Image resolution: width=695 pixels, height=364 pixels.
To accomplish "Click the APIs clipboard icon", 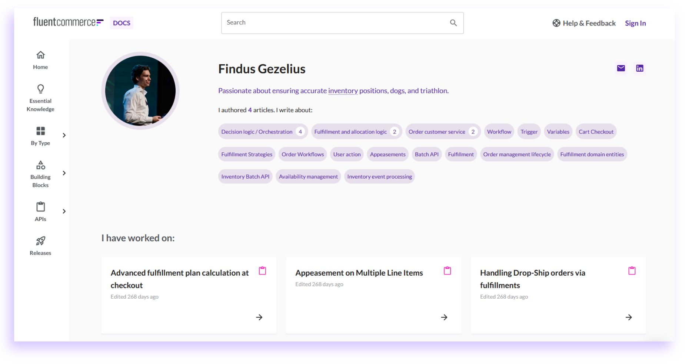I will [x=40, y=207].
